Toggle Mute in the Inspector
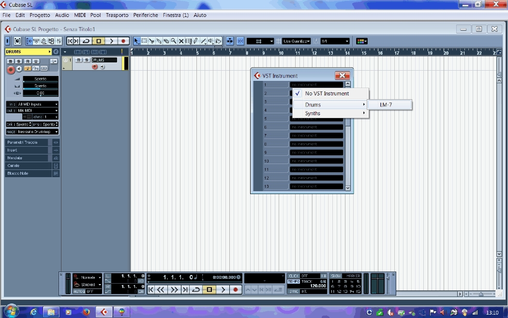 point(11,61)
